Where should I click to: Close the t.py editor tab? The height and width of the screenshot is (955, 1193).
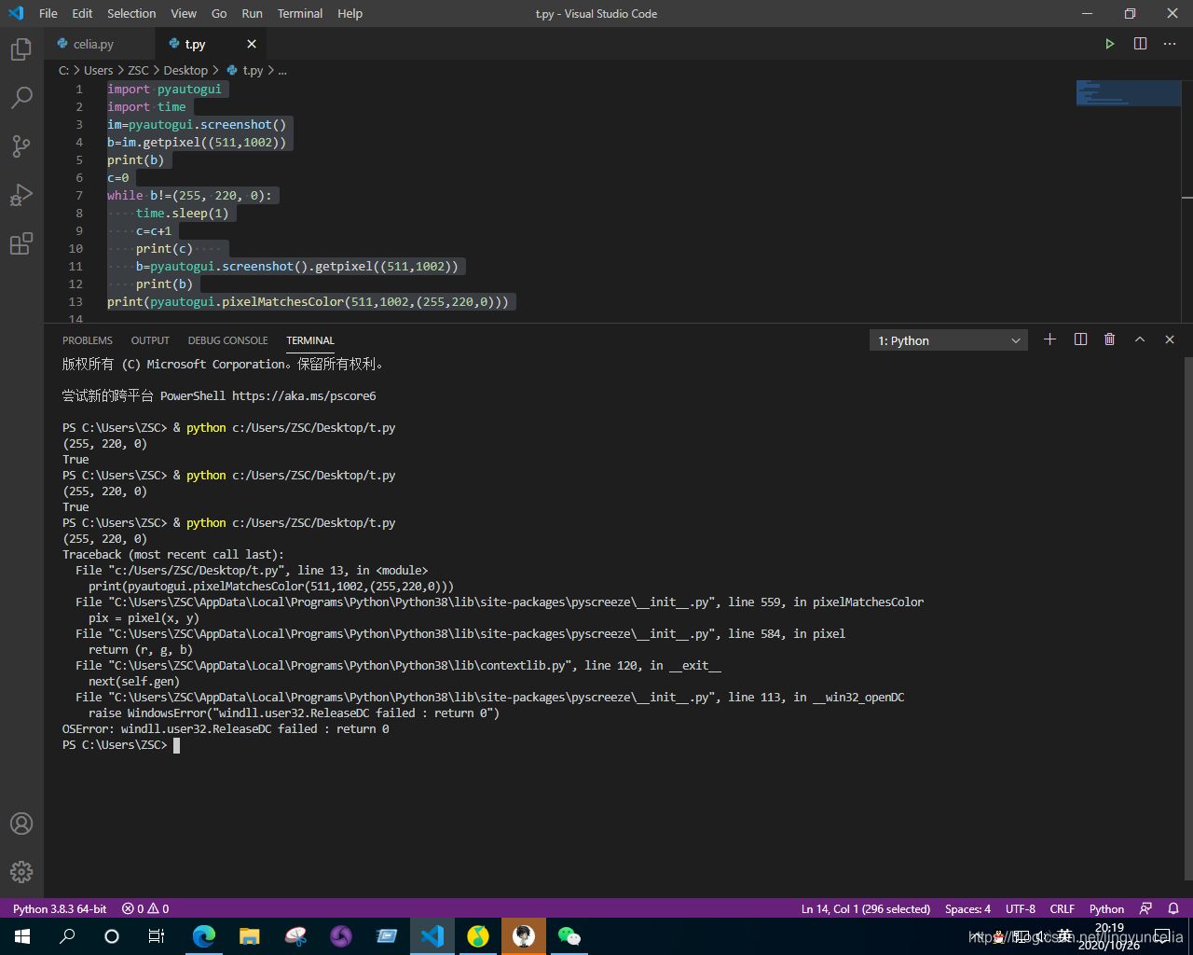coord(252,44)
